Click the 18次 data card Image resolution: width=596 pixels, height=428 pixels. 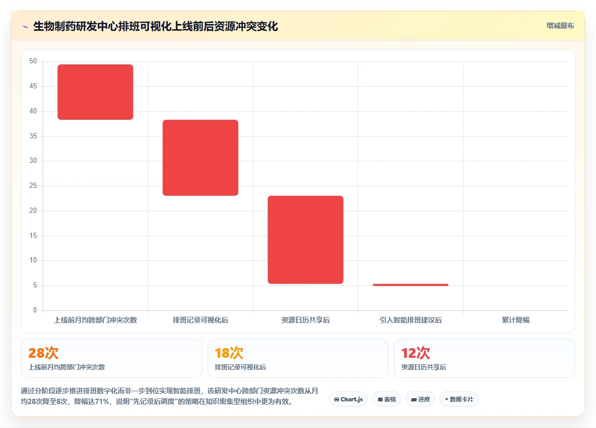click(x=298, y=358)
